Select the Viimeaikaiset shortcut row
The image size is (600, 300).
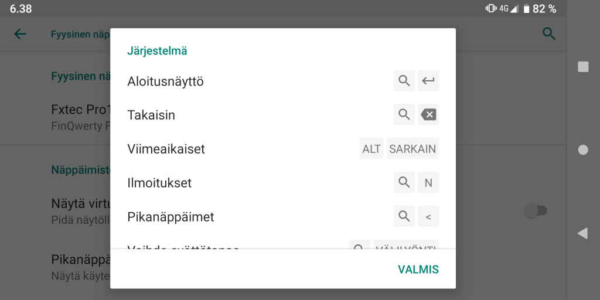click(x=283, y=148)
